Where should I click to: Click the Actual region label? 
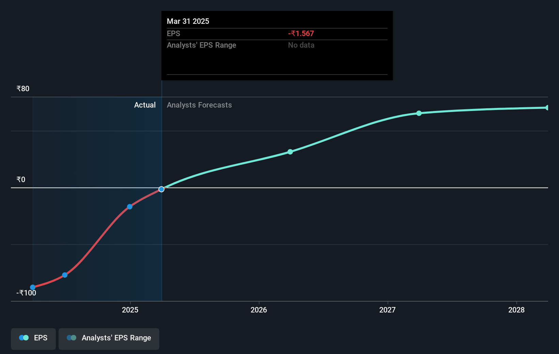(x=145, y=105)
